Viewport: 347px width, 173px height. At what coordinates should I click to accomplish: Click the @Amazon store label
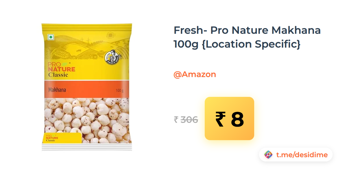[x=195, y=74]
